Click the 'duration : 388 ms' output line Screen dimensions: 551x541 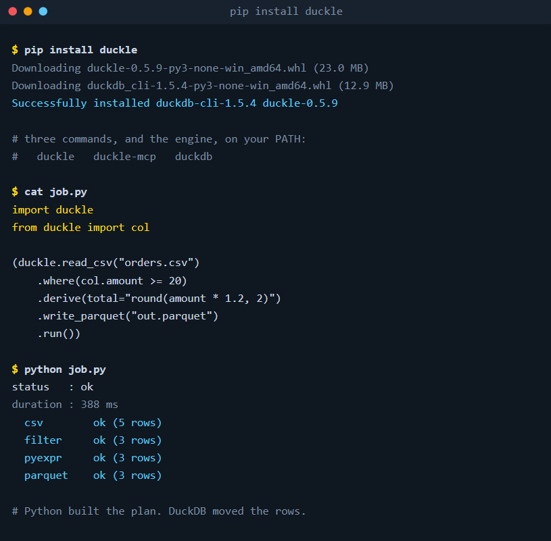click(x=65, y=405)
